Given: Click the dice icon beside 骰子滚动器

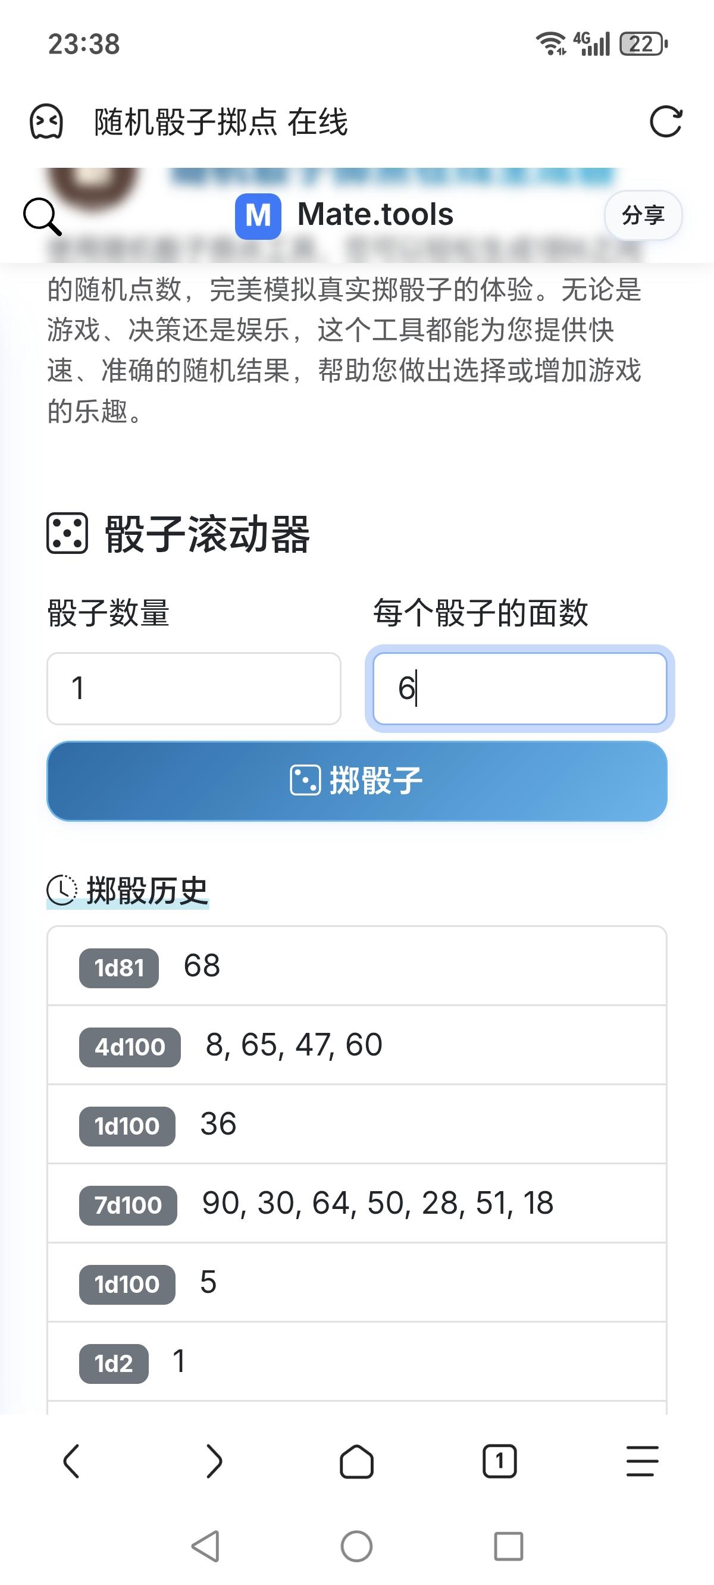Looking at the screenshot, I should pyautogui.click(x=67, y=534).
